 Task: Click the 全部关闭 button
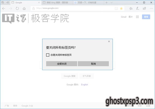[61, 64]
